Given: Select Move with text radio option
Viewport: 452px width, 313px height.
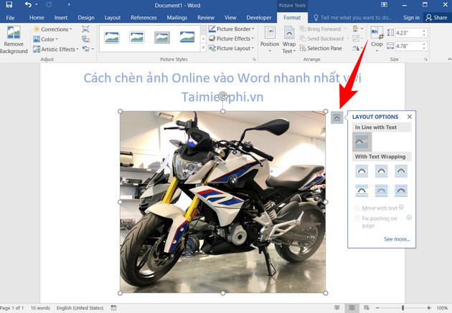Looking at the screenshot, I should tap(357, 208).
